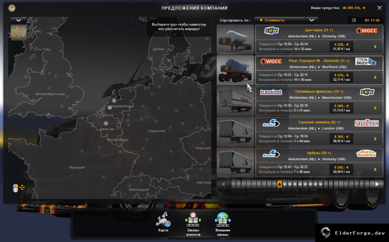
Task: Toggle the yellow map legend icons button
Action: (19, 33)
